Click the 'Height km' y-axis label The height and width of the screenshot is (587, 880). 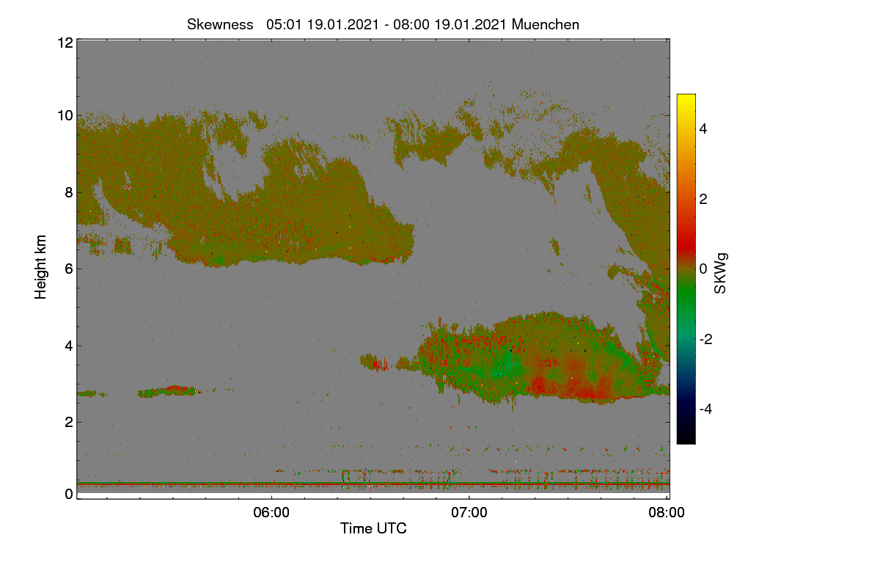click(x=41, y=267)
